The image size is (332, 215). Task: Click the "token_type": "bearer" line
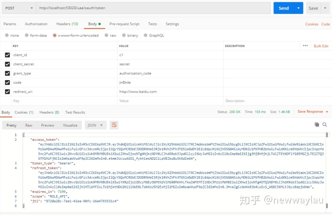point(53,163)
